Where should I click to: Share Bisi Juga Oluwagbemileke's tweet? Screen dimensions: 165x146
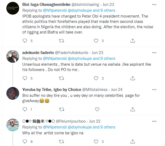coord(133,41)
